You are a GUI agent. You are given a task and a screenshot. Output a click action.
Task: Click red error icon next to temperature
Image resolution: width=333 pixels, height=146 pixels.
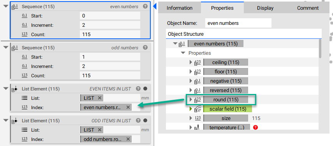[255, 127]
